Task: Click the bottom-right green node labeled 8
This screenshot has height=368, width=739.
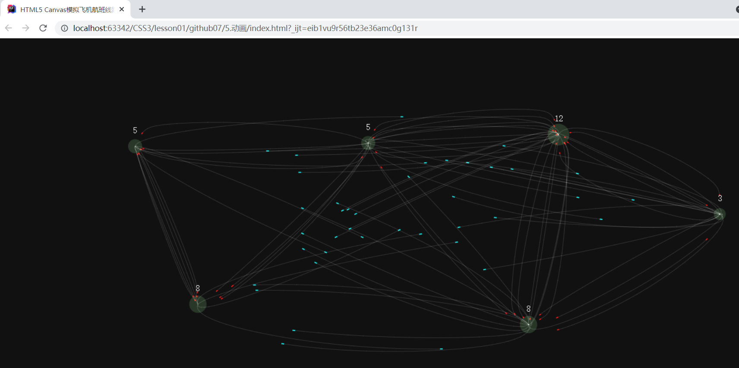Action: tap(528, 324)
